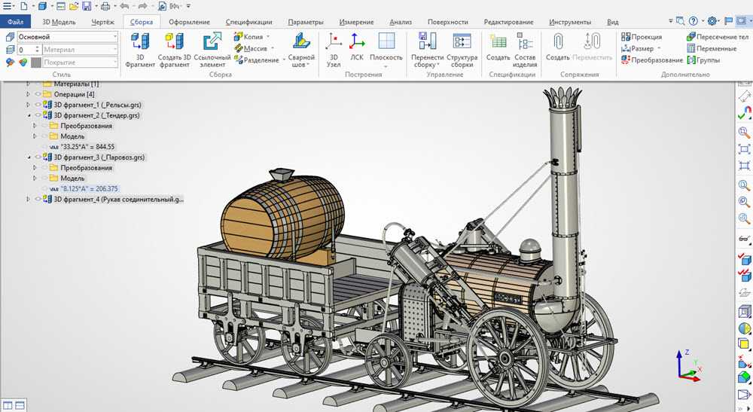The width and height of the screenshot is (753, 412).
Task: Toggle eye icon for 3D фрагмент_4
Action: [38, 200]
